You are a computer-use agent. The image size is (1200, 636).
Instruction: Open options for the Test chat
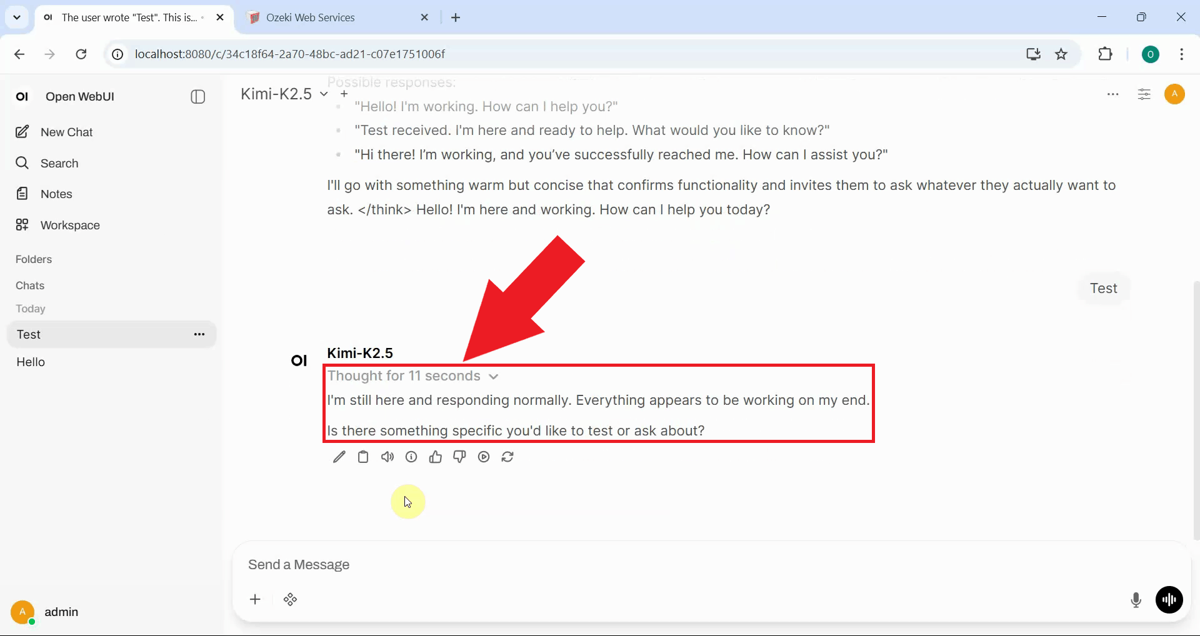(199, 334)
